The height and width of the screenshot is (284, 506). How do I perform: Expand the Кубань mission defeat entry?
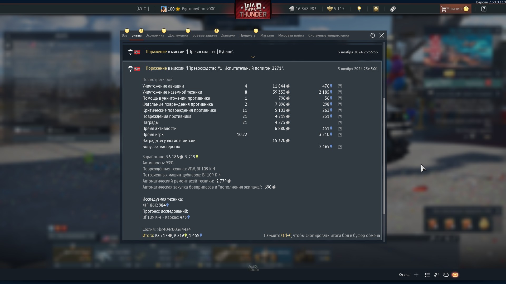click(252, 52)
